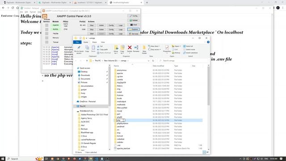Screen dimensions: 286x161
Task: Open the Notepad File menu
Action: coord(21,12)
